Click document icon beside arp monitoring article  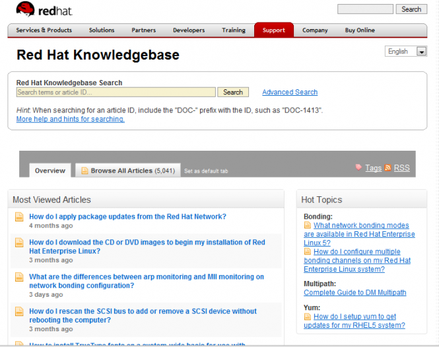(19, 277)
